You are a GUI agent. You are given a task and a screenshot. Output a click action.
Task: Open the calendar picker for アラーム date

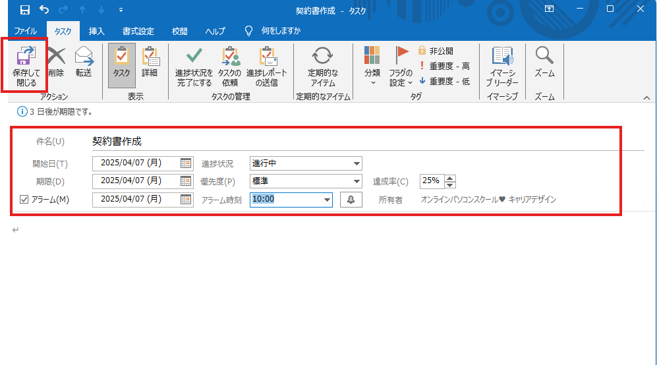pos(186,200)
